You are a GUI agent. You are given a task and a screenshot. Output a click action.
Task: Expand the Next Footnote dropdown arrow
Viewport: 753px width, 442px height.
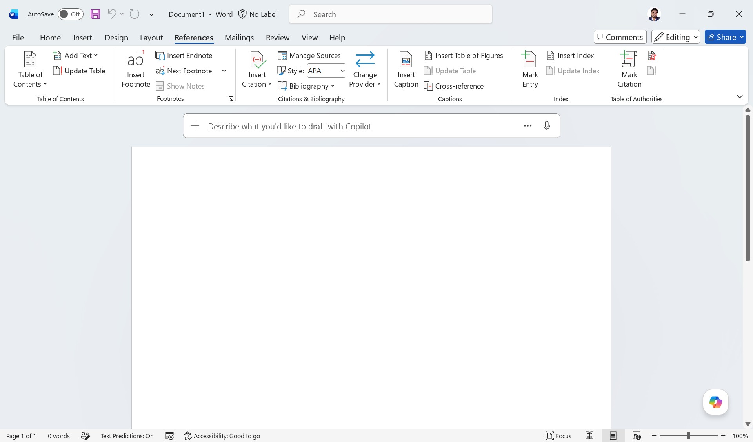point(224,71)
